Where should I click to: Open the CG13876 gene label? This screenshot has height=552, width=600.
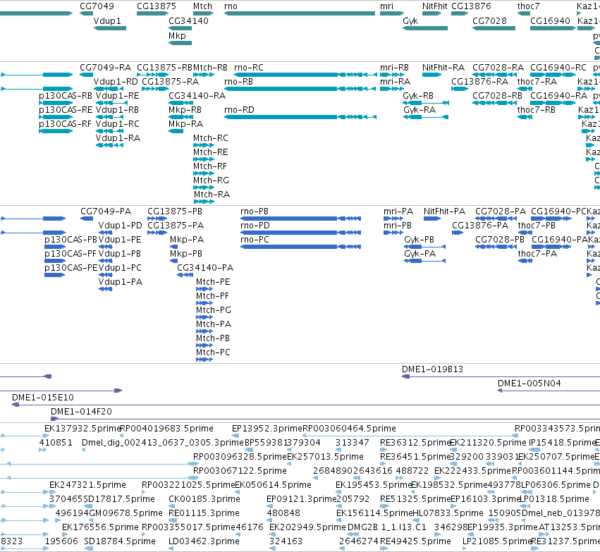coord(471,6)
